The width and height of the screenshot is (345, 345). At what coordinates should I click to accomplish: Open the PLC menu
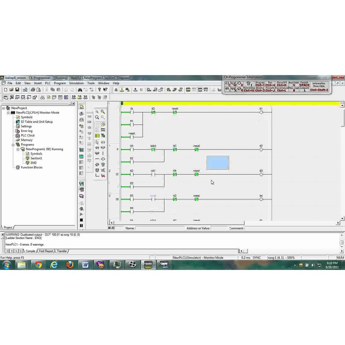click(48, 83)
